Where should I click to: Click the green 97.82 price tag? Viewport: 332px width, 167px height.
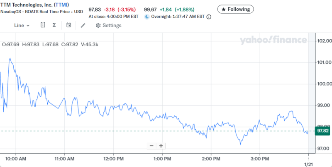click(323, 131)
